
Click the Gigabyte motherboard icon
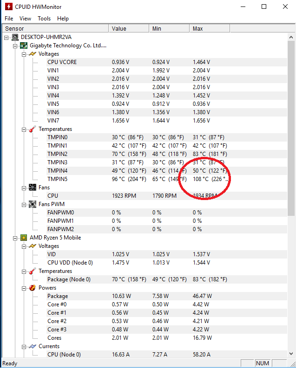(x=24, y=45)
